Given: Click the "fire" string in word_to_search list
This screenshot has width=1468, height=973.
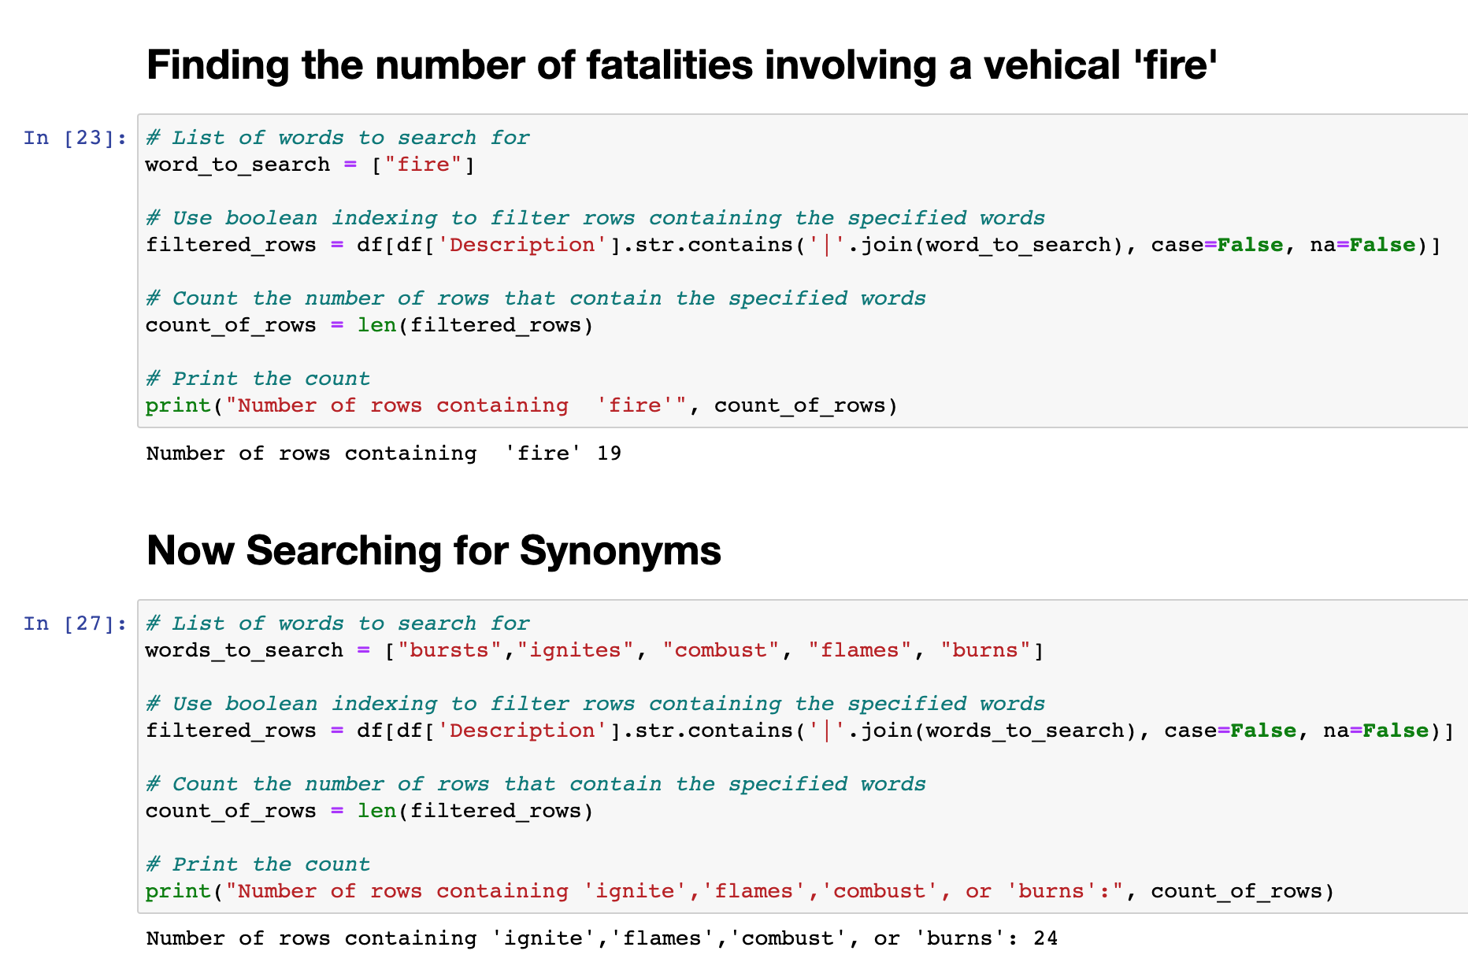Looking at the screenshot, I should coord(423,165).
